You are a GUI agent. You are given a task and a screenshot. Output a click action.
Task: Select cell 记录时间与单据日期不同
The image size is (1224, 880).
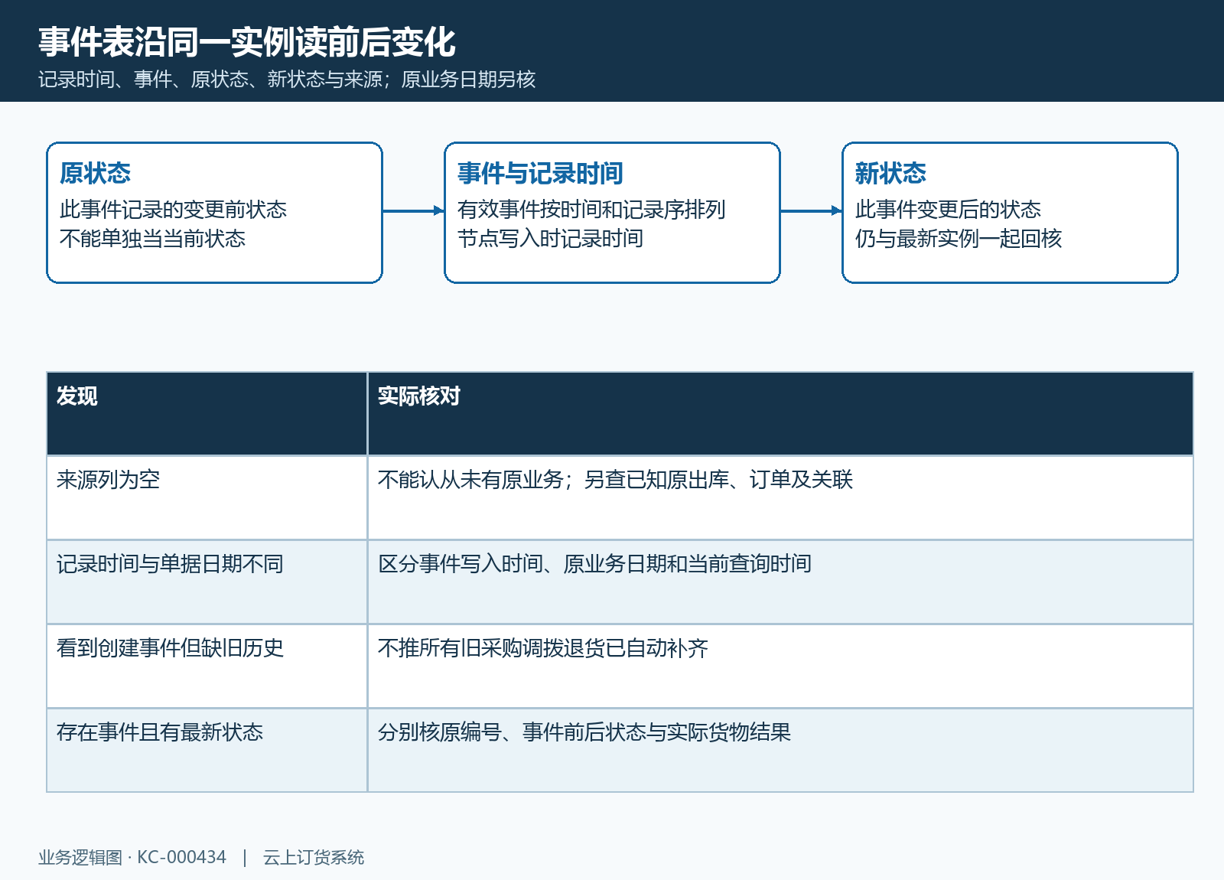207,582
